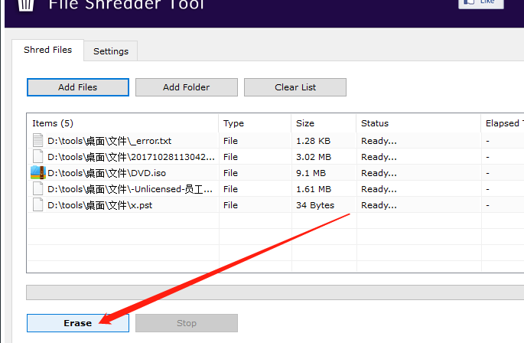This screenshot has width=524, height=343.
Task: Select the row with 20171028113042... file
Action: pos(275,157)
